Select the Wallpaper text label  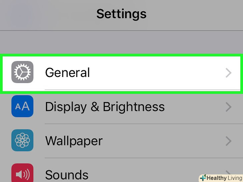tap(74, 141)
